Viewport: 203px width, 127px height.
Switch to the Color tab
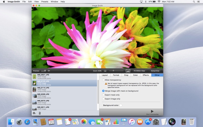pos(136,75)
